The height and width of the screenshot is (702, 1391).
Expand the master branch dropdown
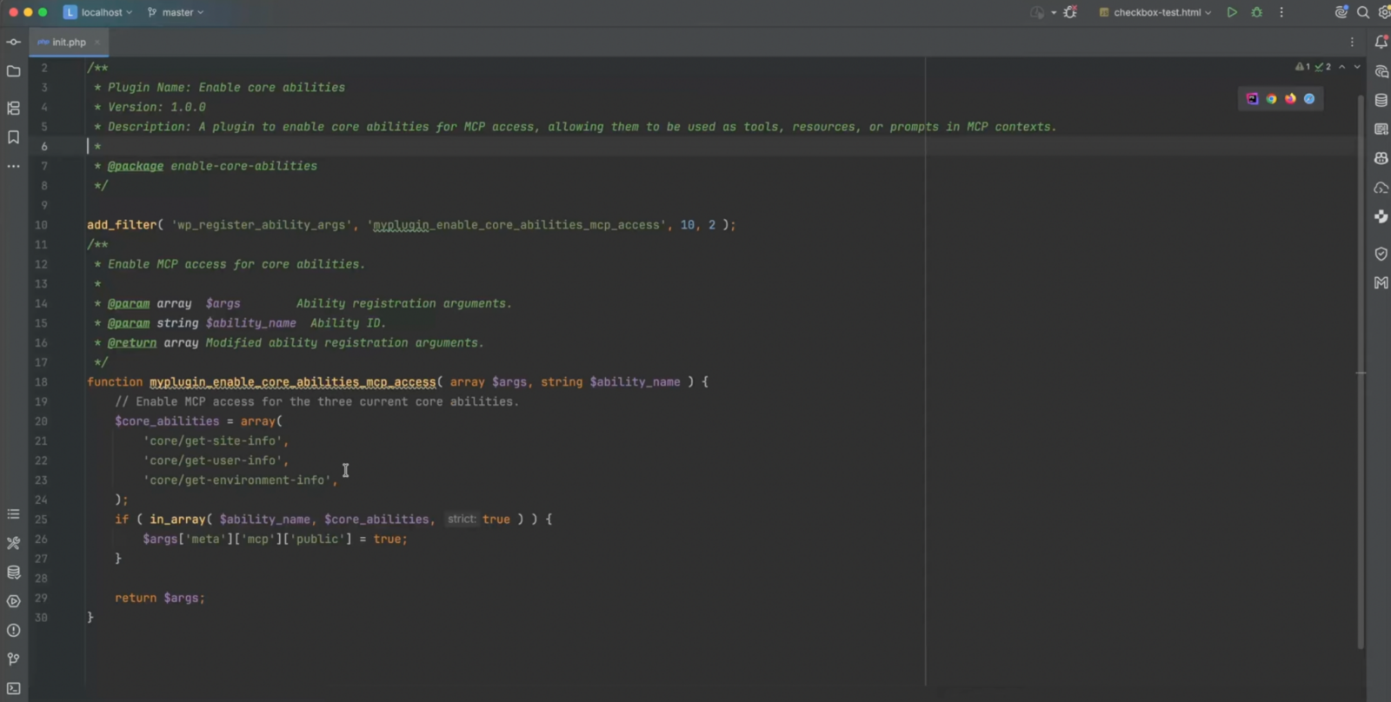[176, 12]
